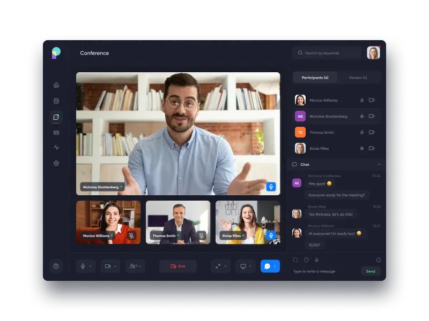
Task: Open the emoji picker in chat input
Action: (x=378, y=260)
